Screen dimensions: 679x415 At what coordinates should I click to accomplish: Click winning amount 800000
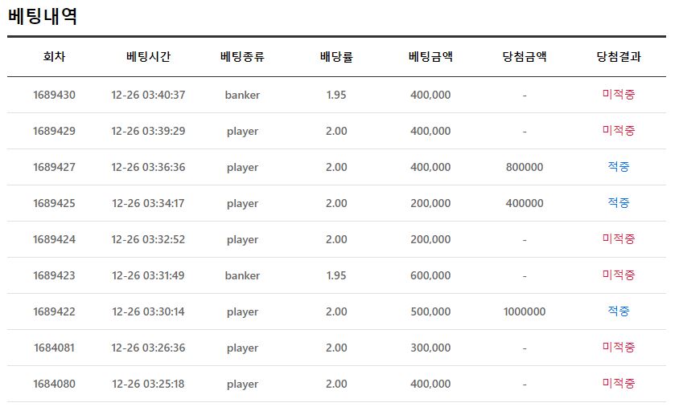pos(525,167)
